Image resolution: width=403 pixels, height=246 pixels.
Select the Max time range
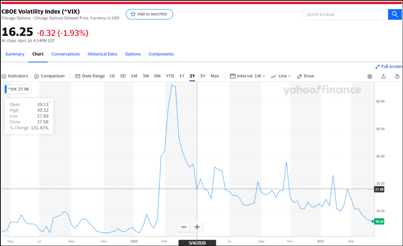[x=215, y=76]
